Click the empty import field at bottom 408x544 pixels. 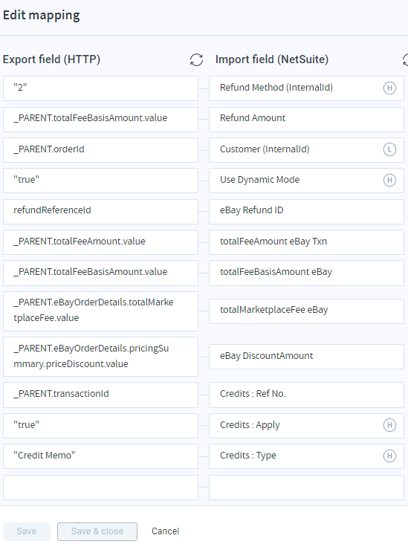click(x=306, y=488)
